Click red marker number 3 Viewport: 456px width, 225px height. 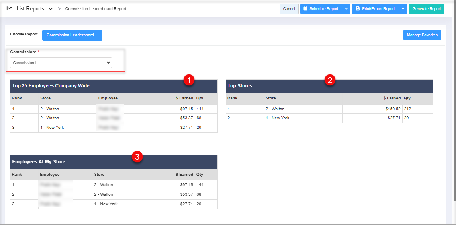(x=137, y=157)
